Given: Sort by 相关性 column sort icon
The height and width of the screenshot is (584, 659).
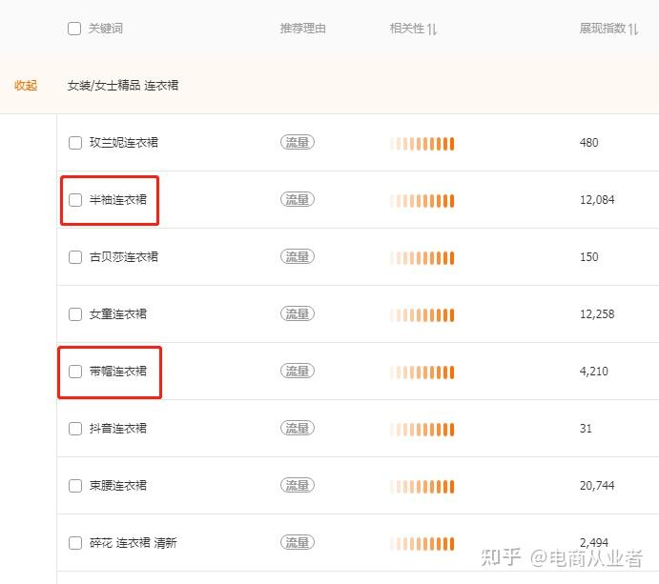Looking at the screenshot, I should [432, 30].
